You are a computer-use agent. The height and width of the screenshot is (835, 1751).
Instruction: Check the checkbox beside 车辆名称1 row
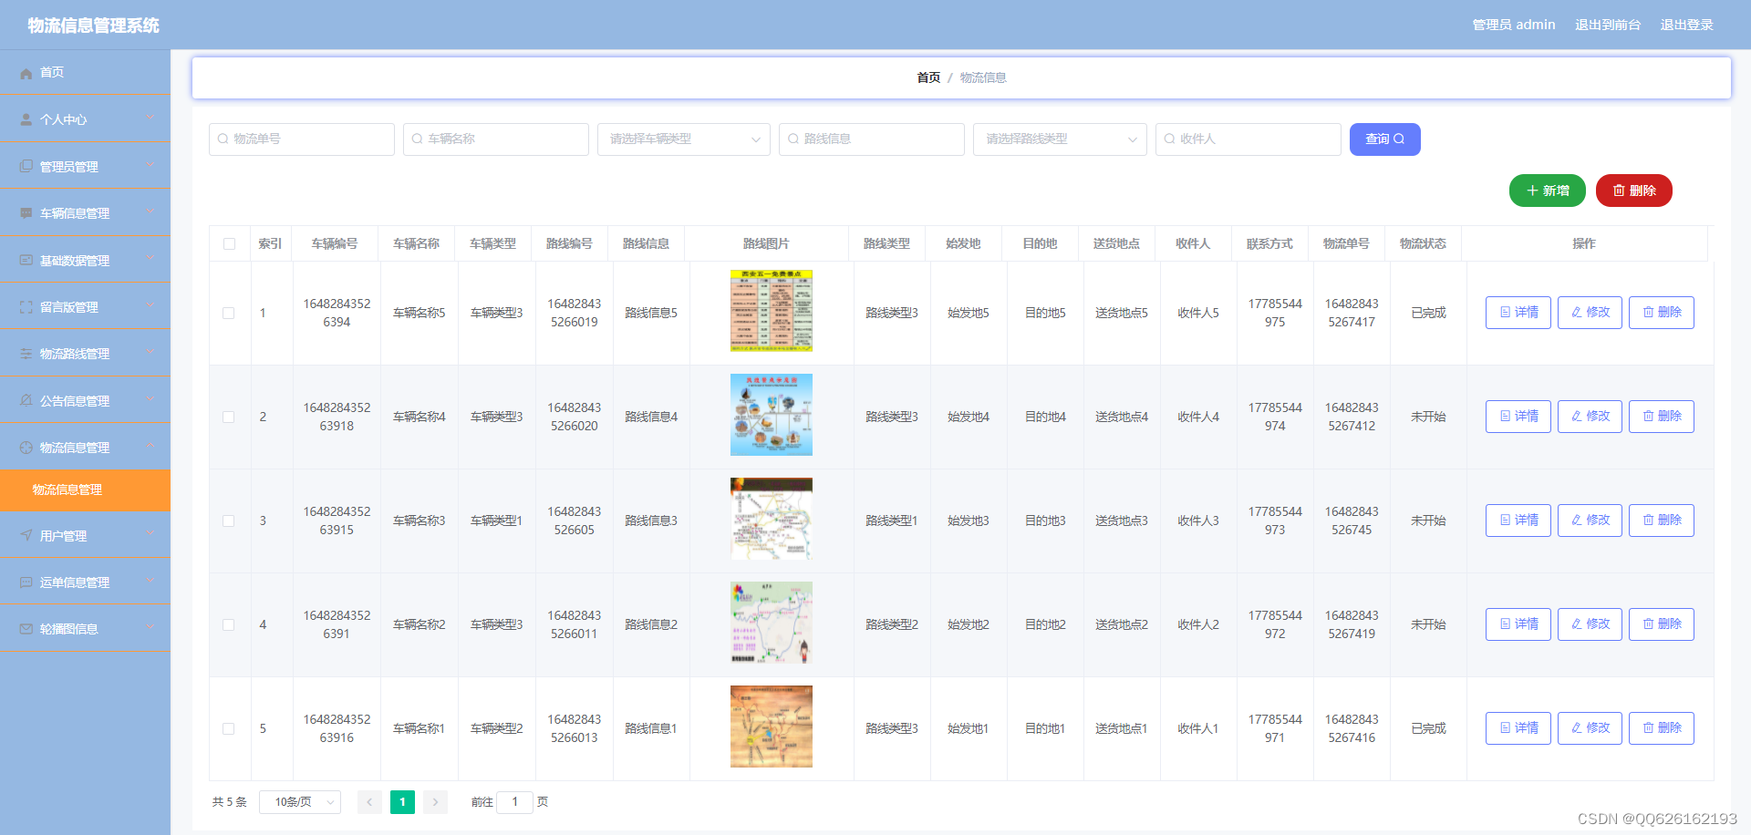click(229, 728)
